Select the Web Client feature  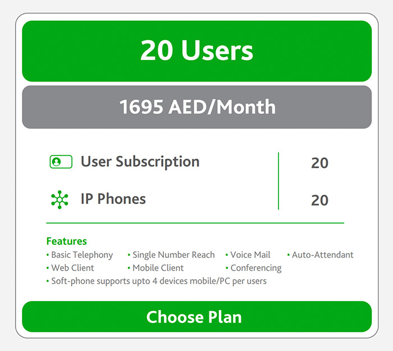coord(72,268)
